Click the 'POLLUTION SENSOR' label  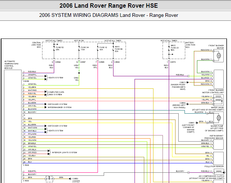214,166
